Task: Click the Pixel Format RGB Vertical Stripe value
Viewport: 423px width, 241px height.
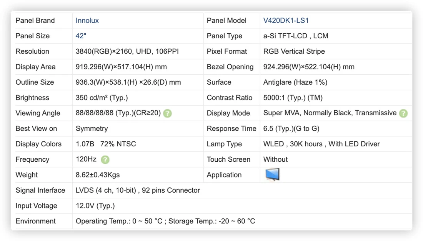Action: (294, 51)
